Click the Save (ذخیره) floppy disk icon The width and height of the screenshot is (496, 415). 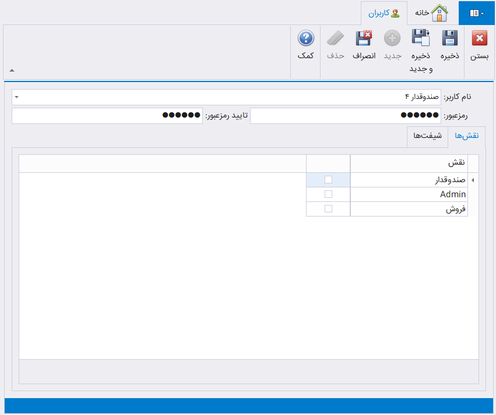point(449,39)
